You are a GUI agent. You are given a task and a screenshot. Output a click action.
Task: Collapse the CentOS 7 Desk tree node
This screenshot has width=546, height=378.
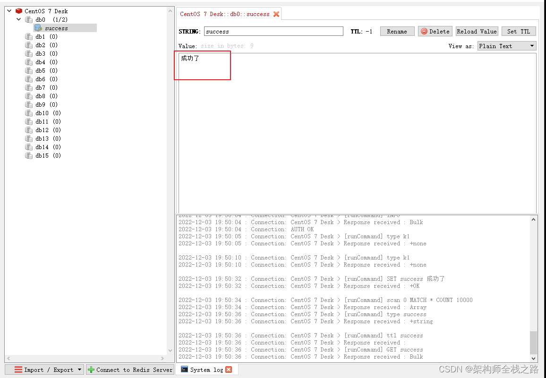click(9, 10)
